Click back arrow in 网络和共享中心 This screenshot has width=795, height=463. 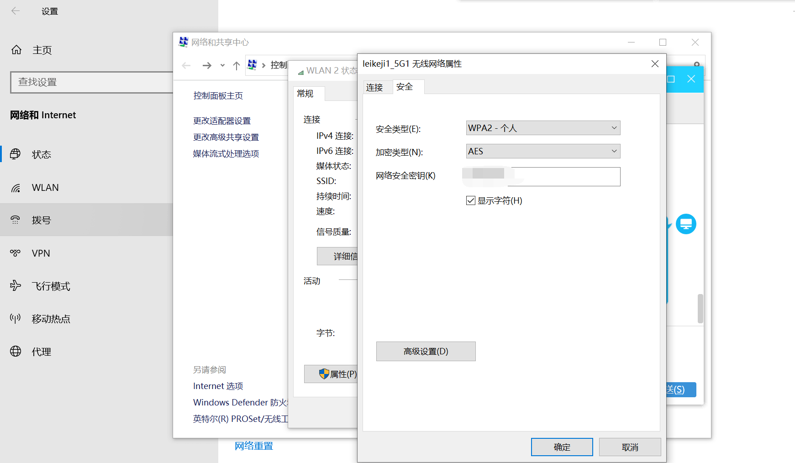pos(185,65)
